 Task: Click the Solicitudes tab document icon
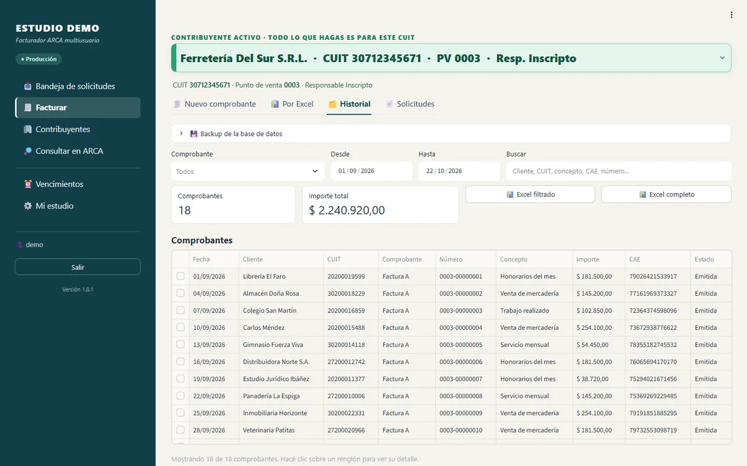(x=390, y=104)
